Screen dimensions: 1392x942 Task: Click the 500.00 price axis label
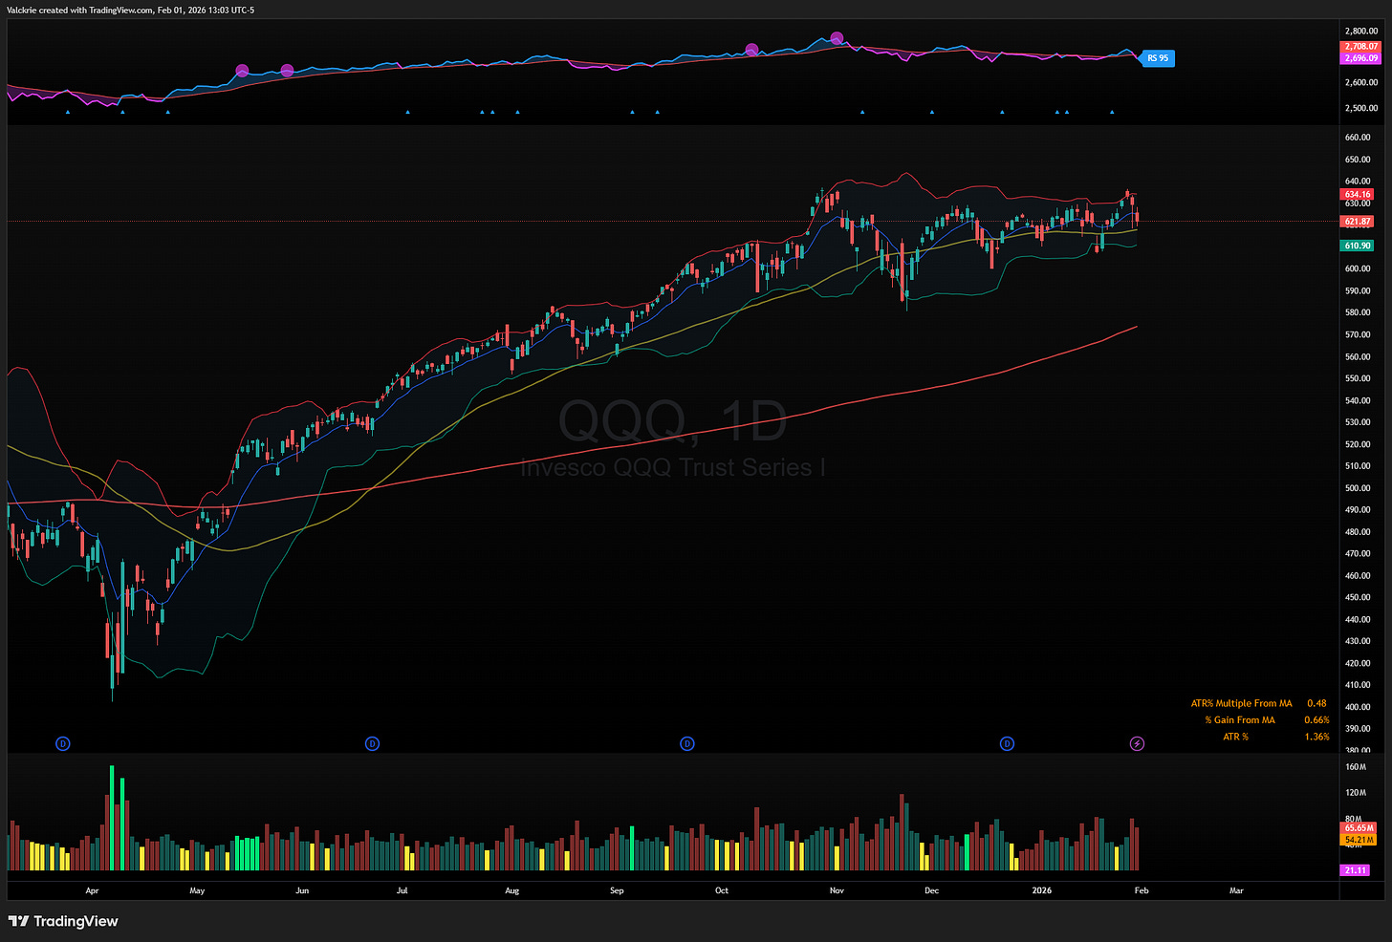pos(1358,488)
